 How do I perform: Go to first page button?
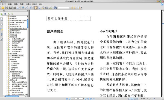tap(67, 99)
